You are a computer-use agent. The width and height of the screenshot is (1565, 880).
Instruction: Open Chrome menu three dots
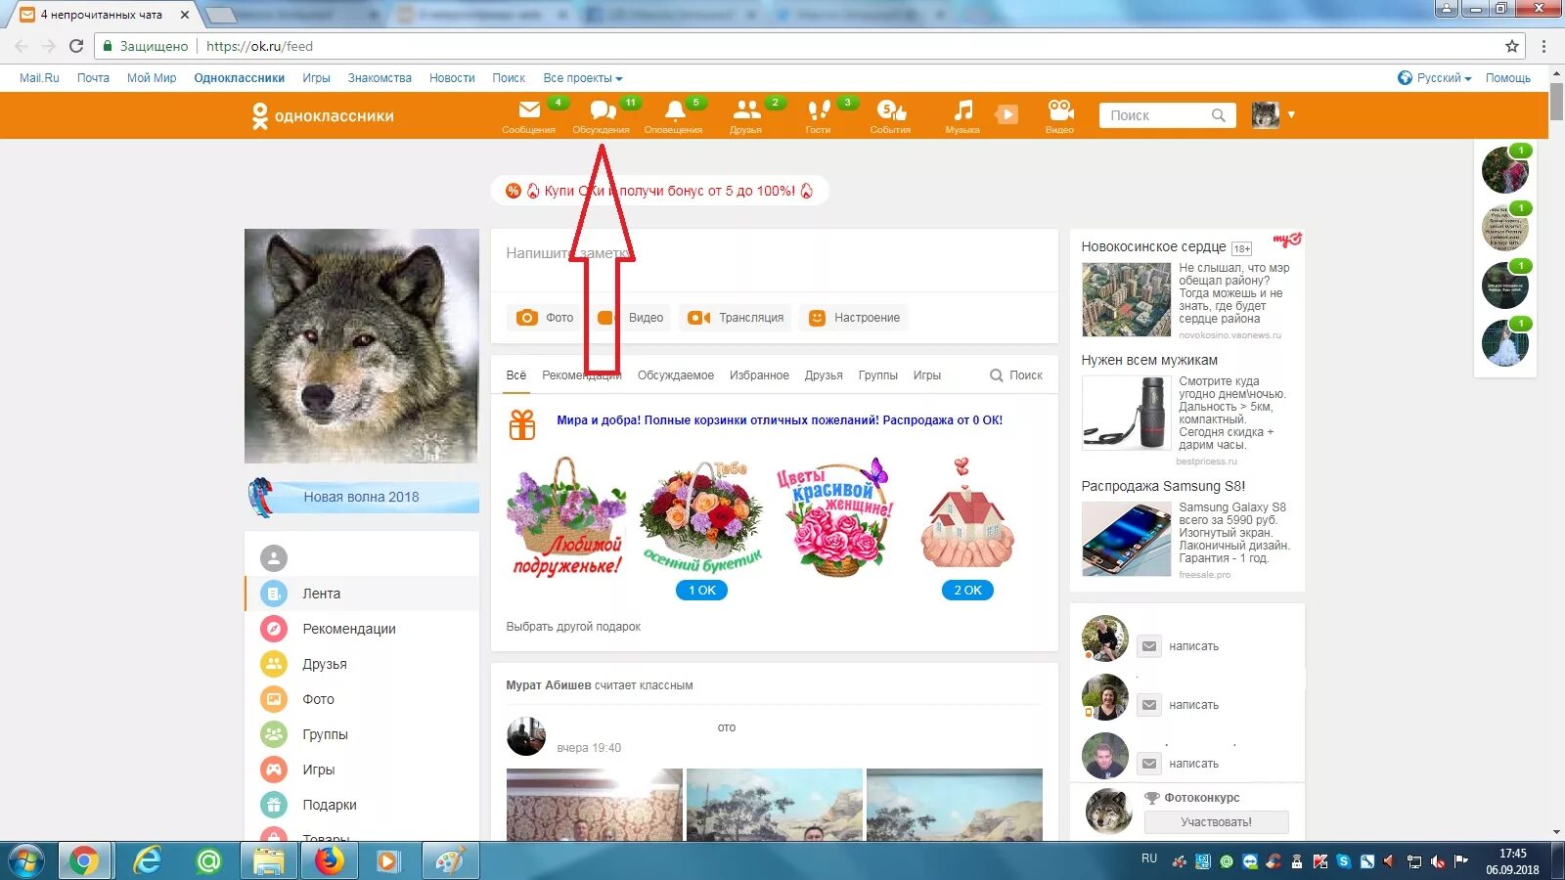[x=1543, y=46]
